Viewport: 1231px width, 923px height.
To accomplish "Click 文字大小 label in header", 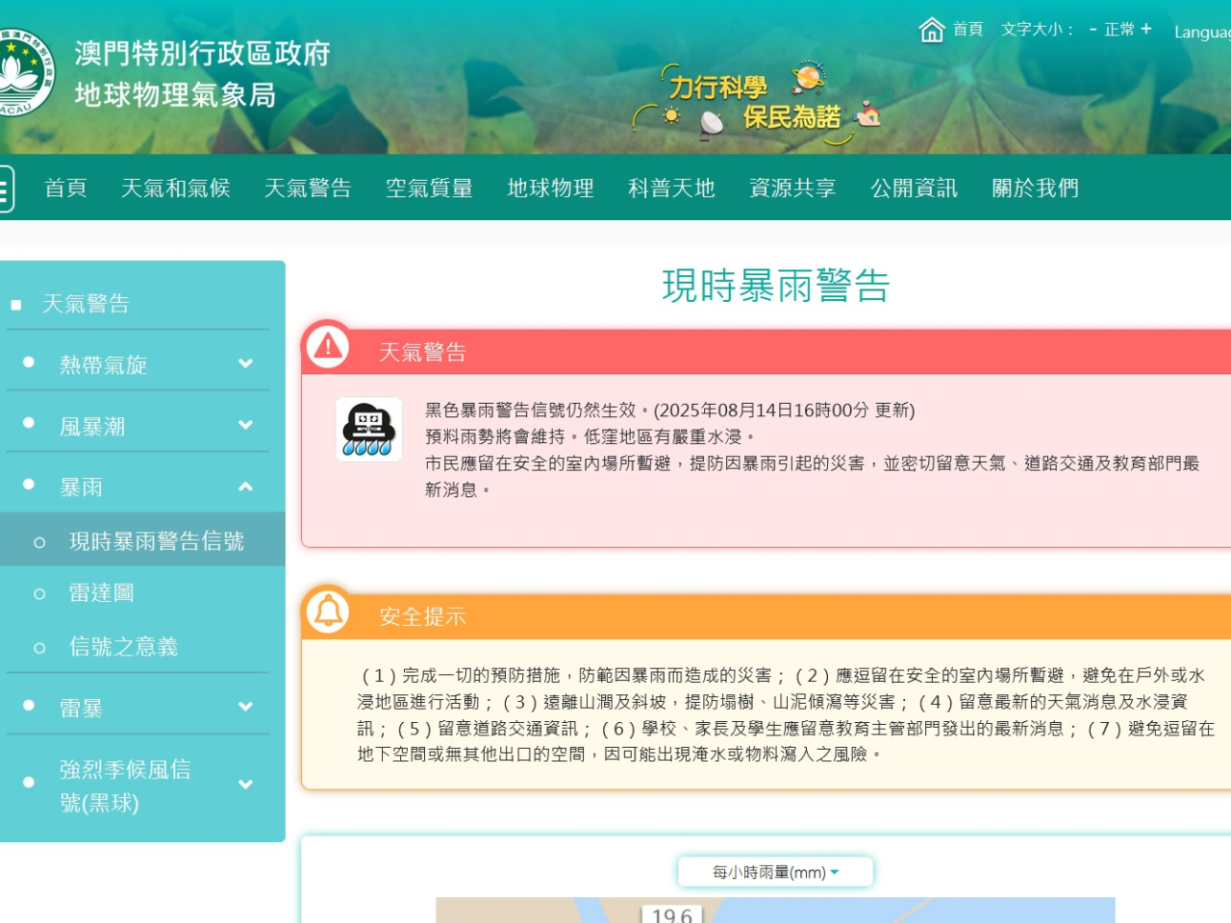I will click(1037, 30).
